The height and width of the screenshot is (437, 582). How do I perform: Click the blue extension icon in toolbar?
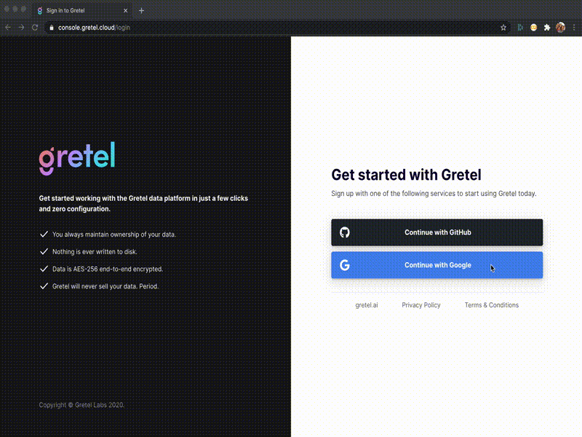520,28
